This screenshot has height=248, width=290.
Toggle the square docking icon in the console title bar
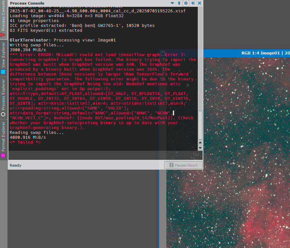186,3
